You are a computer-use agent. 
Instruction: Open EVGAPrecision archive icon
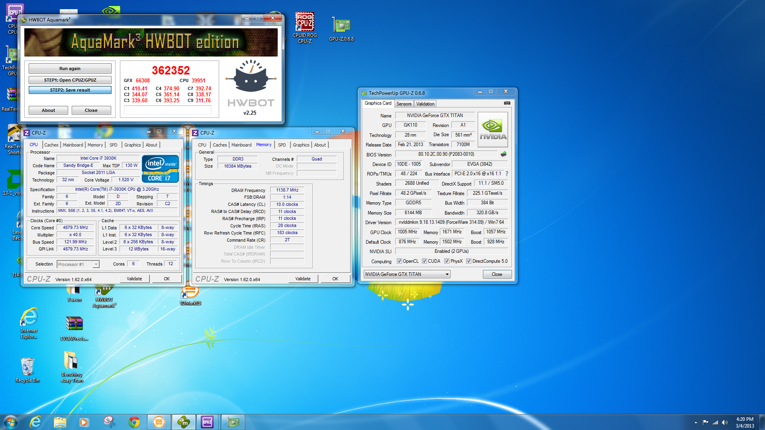tap(74, 328)
